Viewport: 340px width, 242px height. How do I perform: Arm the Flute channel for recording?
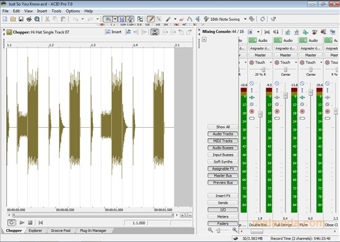(302, 112)
